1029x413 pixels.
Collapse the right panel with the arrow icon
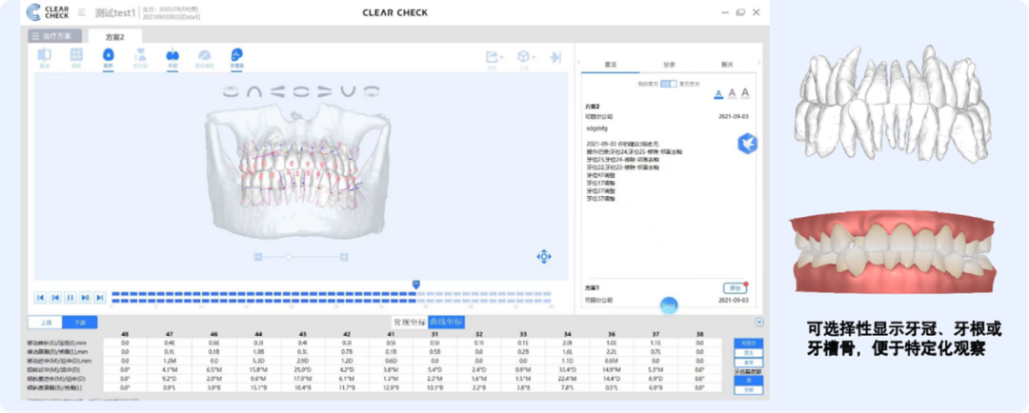click(555, 58)
